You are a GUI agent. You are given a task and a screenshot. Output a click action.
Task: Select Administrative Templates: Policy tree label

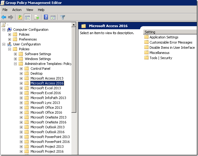(x=48, y=64)
